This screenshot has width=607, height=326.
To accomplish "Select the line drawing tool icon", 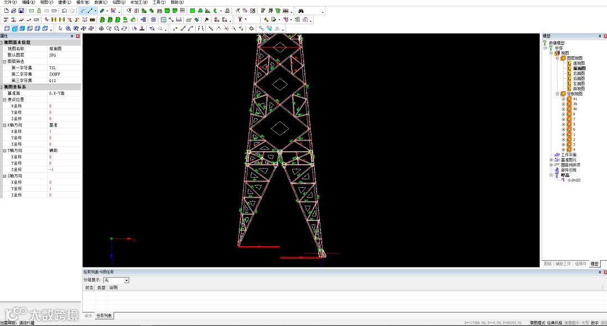I will coord(90,11).
